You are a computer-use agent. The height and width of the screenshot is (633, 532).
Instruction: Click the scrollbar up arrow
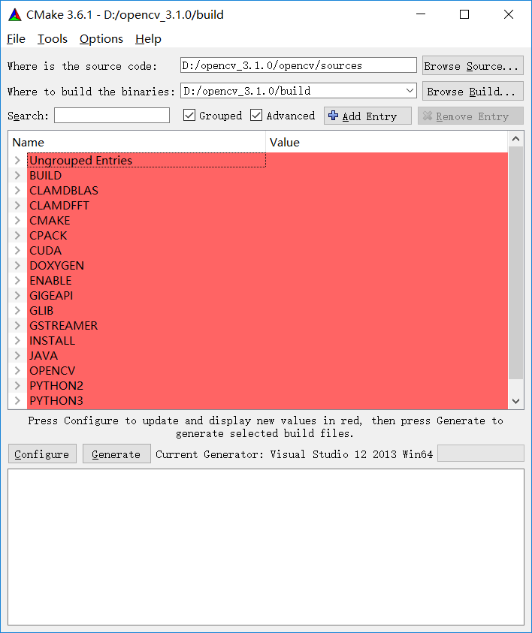click(515, 139)
